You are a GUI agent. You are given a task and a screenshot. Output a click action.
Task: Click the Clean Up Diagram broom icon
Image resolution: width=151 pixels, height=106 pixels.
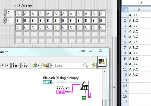(x=45, y=66)
